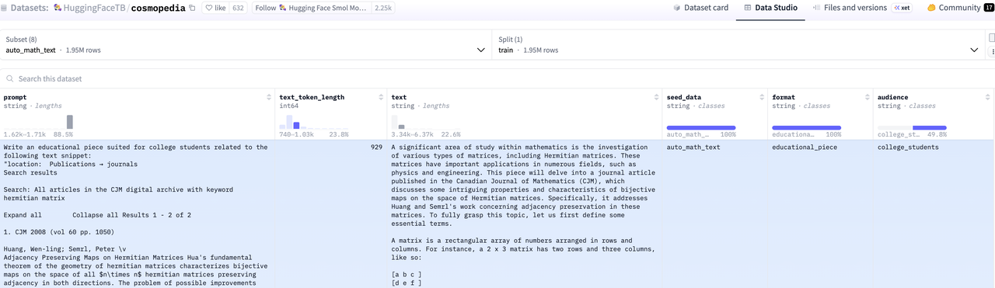Open the 632 likes count
The width and height of the screenshot is (995, 288).
tap(238, 8)
